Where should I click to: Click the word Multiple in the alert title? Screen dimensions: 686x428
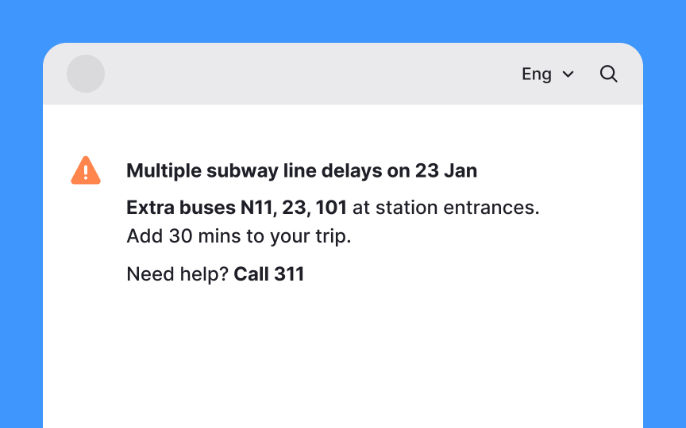(164, 170)
